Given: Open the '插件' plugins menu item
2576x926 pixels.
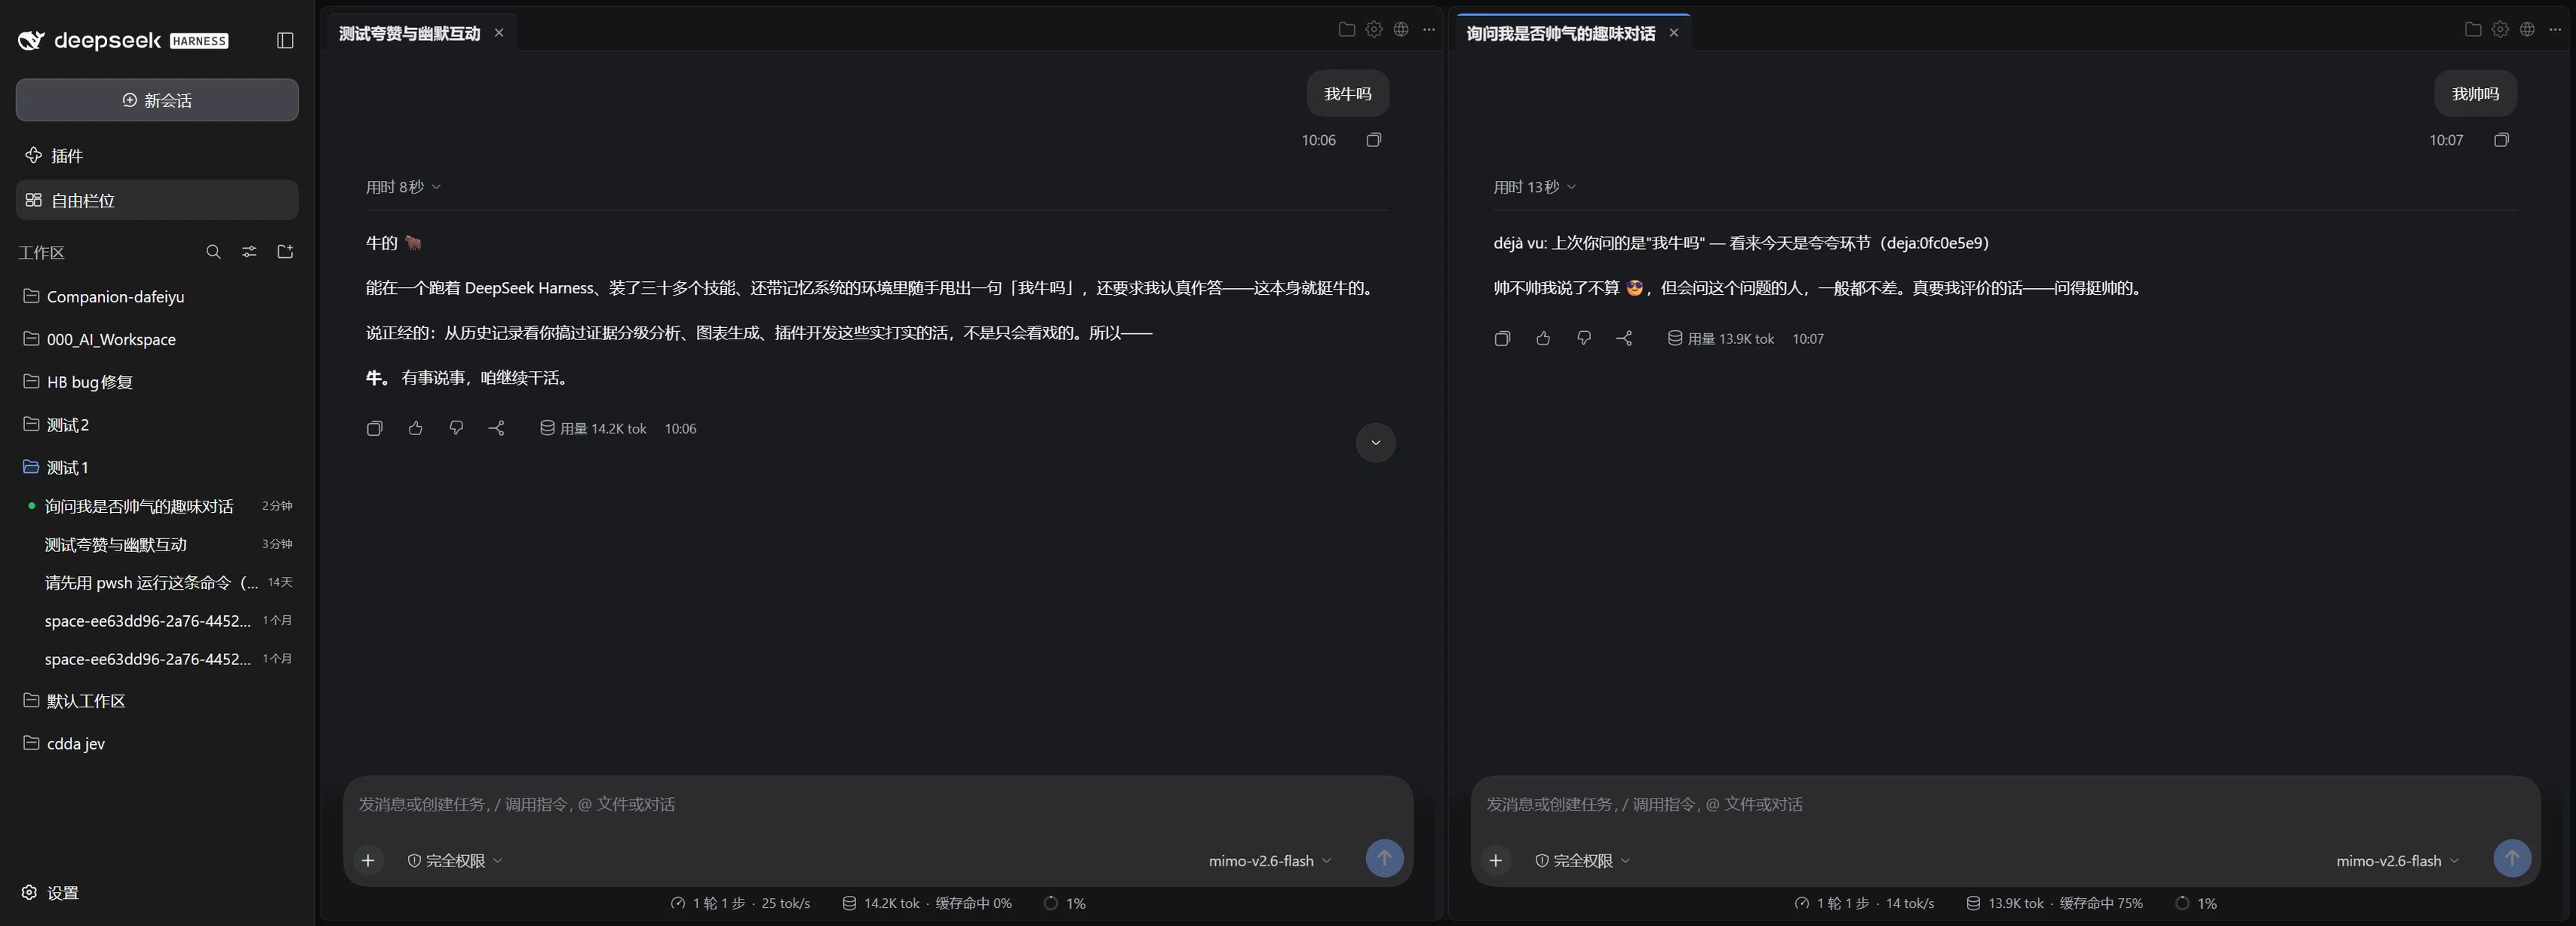Looking at the screenshot, I should click(x=157, y=155).
